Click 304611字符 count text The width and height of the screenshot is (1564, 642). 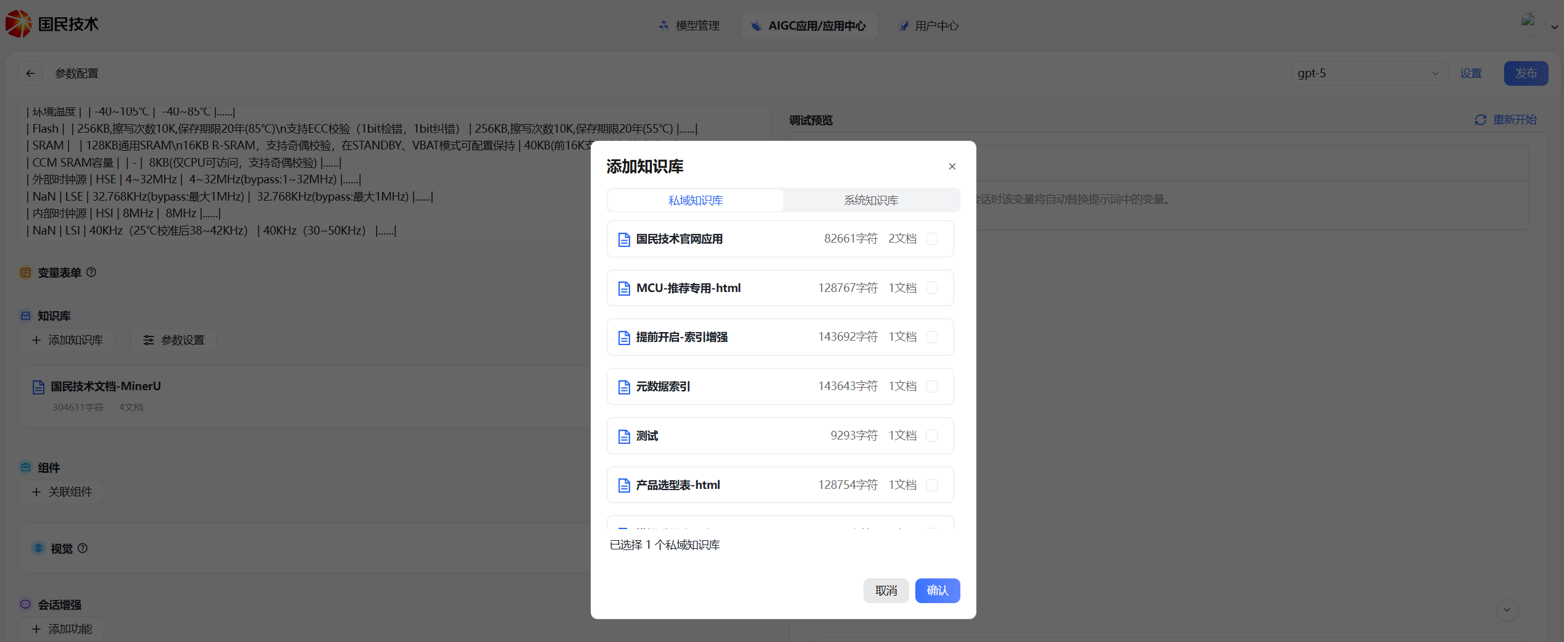point(78,407)
